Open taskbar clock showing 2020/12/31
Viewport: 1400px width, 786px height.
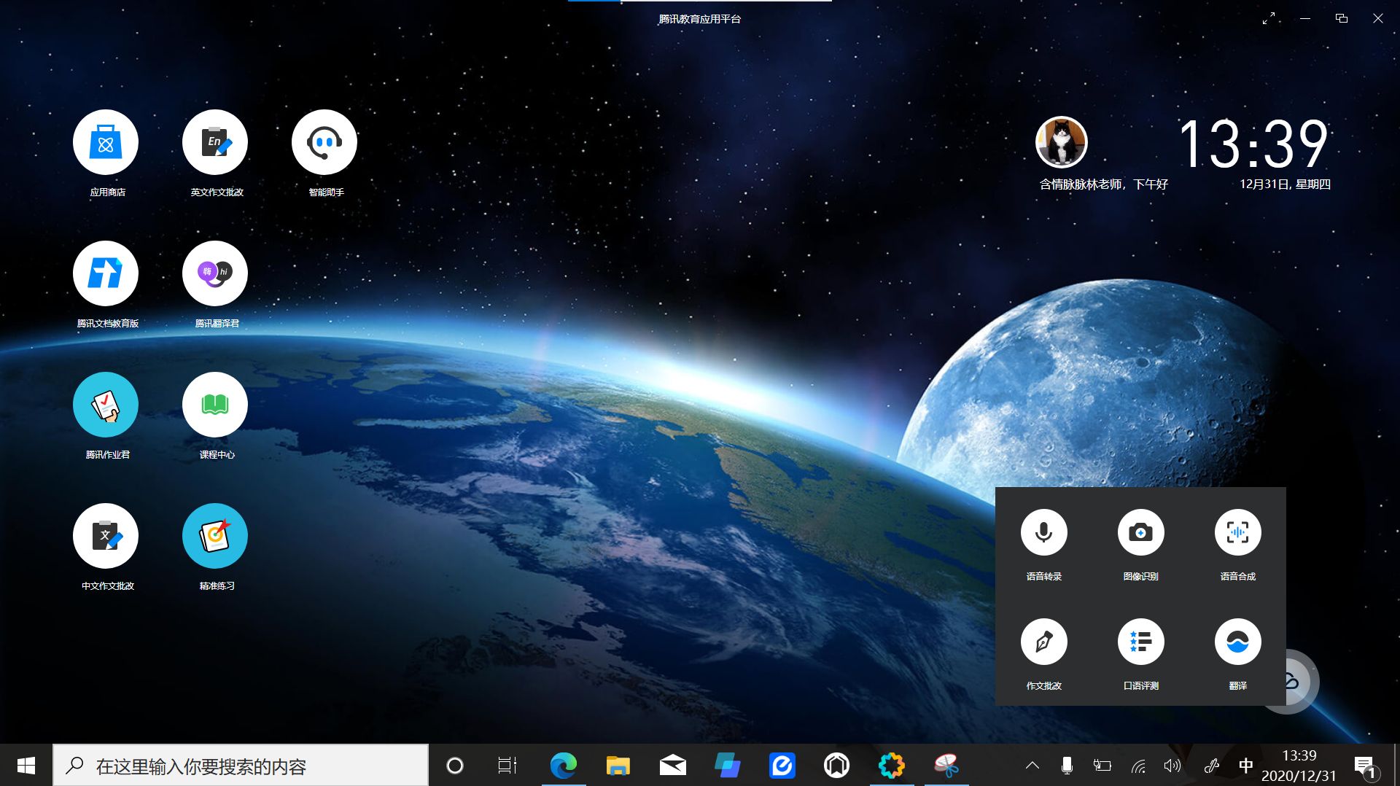(x=1299, y=766)
